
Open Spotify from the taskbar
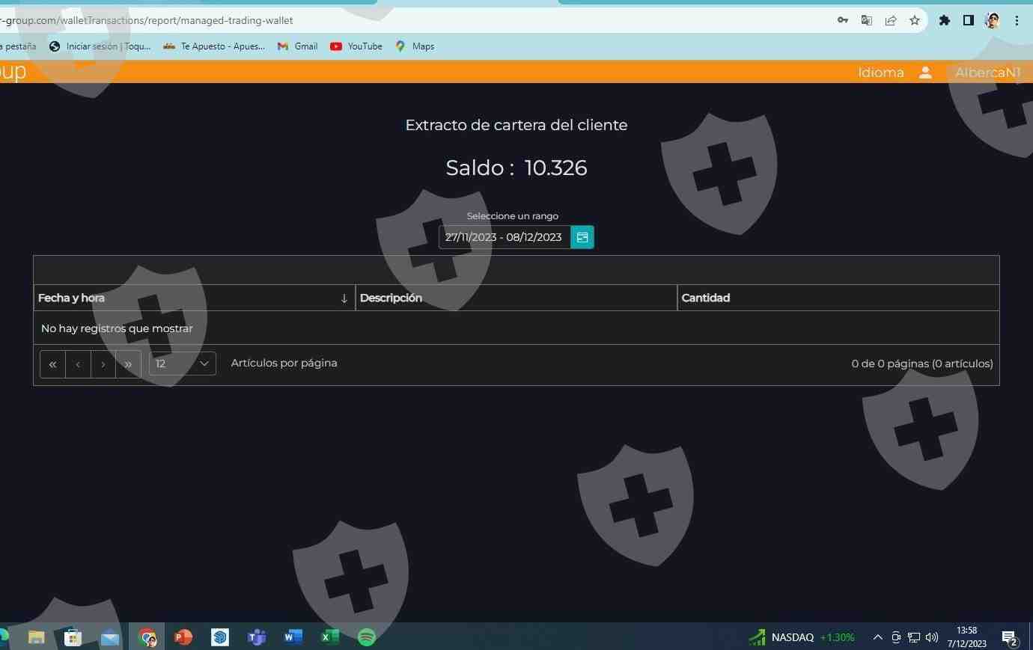tap(366, 637)
